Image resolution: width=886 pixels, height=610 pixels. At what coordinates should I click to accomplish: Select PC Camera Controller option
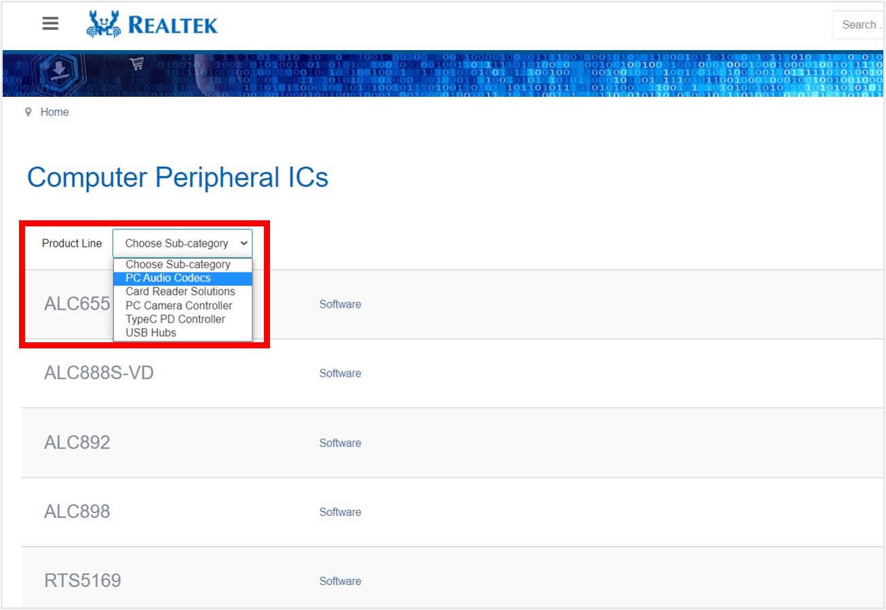[182, 306]
